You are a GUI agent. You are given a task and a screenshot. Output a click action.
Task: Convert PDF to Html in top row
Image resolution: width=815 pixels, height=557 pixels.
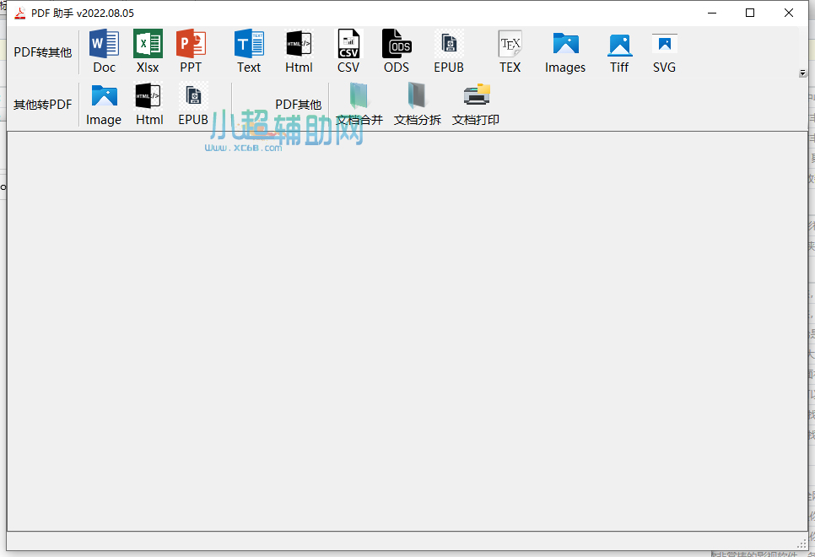(x=299, y=51)
